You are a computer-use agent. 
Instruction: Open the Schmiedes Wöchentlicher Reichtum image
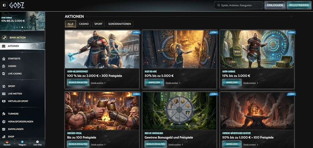click(x=257, y=111)
